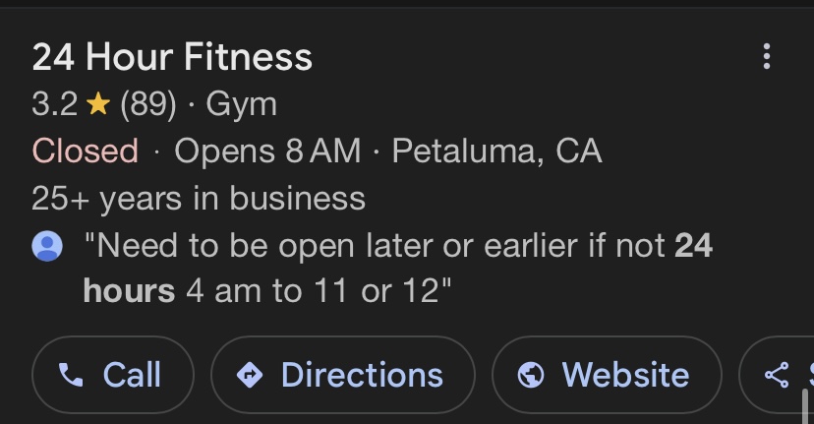The height and width of the screenshot is (424, 814).
Task: View the (89) reviews count
Action: click(x=148, y=104)
